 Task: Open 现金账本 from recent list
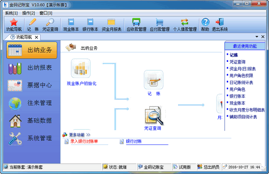(238, 103)
